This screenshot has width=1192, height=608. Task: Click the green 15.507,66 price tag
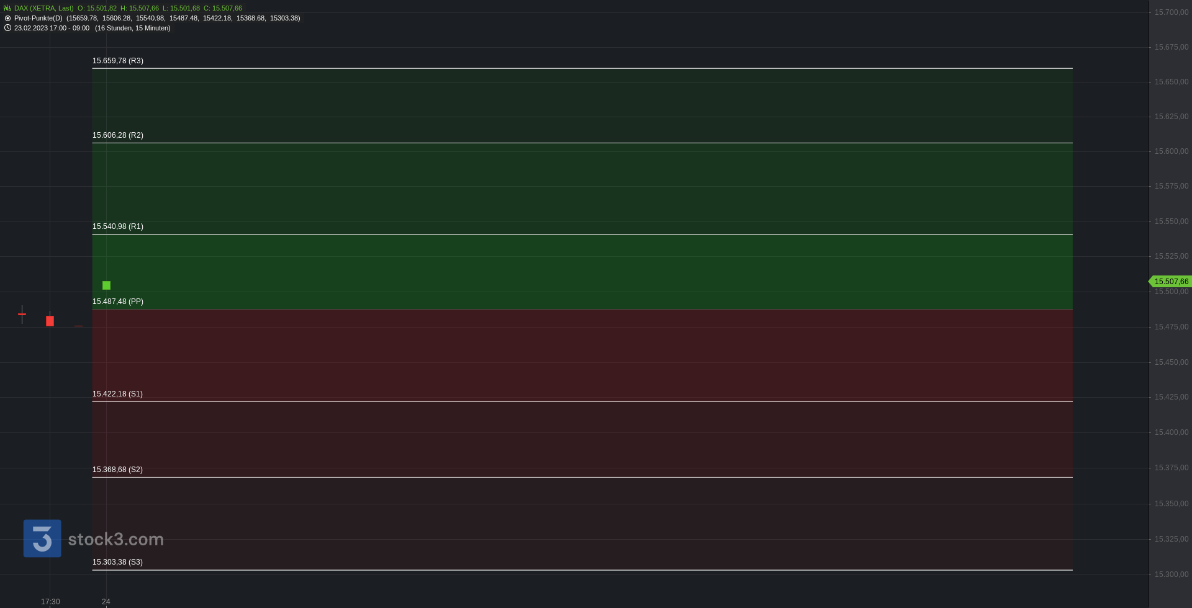(1170, 282)
